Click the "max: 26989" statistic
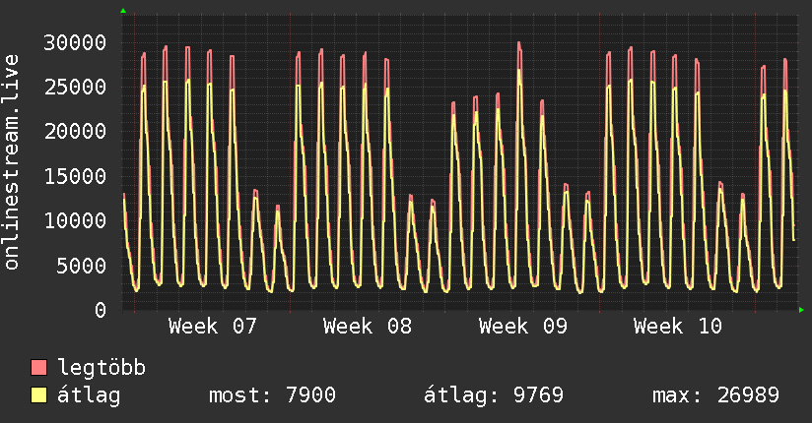This screenshot has width=812, height=423. (x=715, y=396)
